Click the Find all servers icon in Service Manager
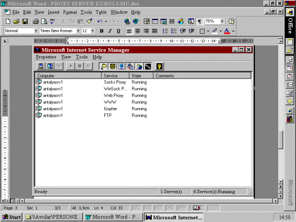The width and height of the screenshot is (296, 222). [x=50, y=66]
